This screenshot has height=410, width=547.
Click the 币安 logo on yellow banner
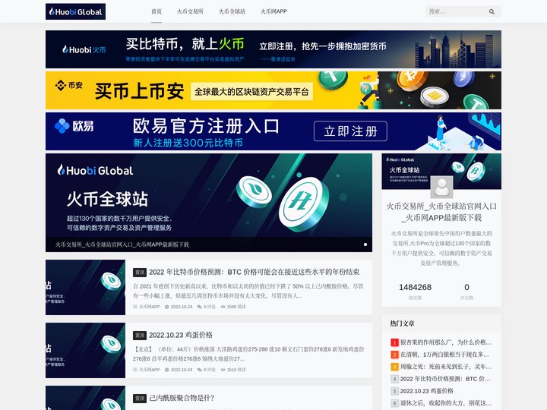coord(68,85)
